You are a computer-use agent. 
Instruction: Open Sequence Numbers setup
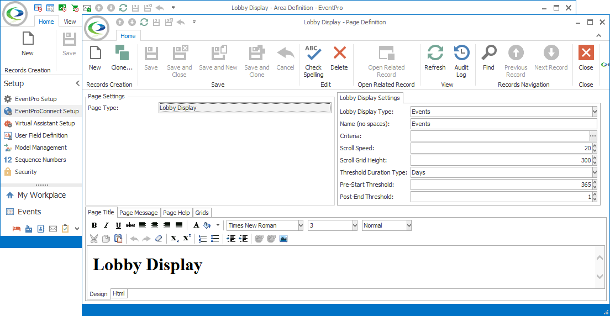tap(40, 160)
